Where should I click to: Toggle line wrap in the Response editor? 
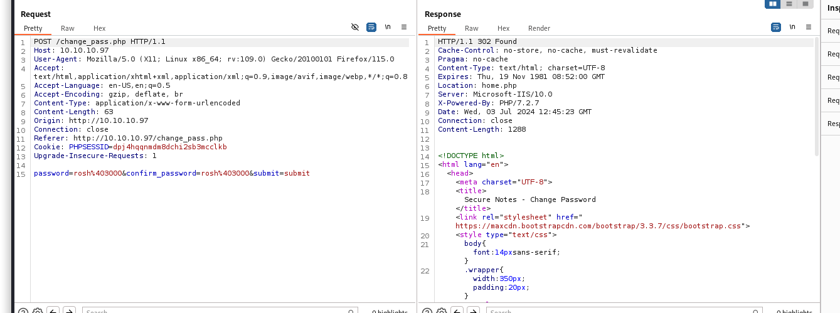[776, 28]
